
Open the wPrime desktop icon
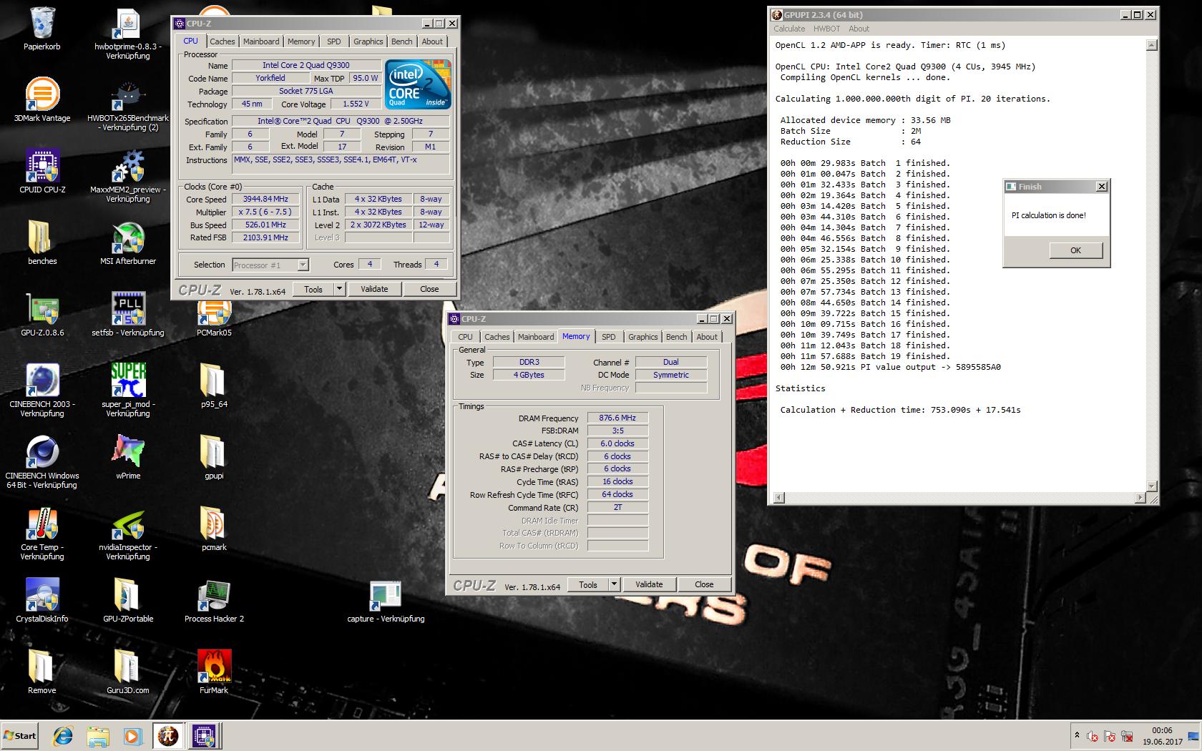[x=128, y=458]
